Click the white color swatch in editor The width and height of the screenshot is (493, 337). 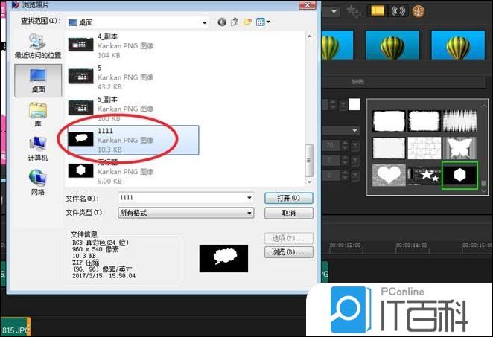(354, 105)
